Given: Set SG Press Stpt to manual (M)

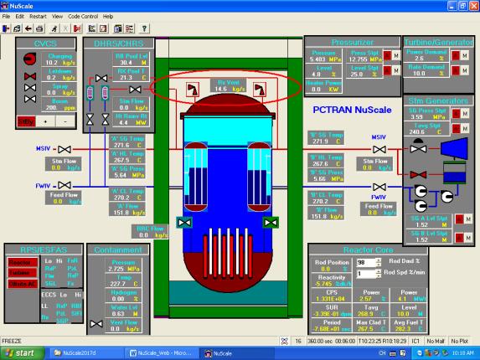Looking at the screenshot, I should 465,114.
